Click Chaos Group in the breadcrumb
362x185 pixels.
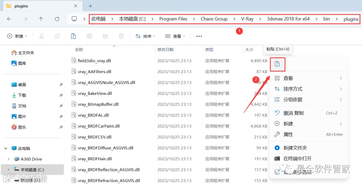[214, 19]
